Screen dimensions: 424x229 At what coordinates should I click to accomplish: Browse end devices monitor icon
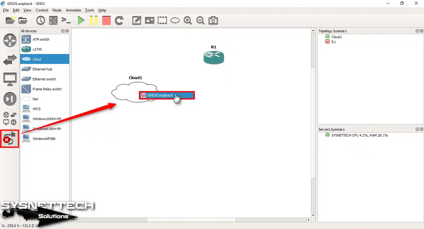(10, 79)
